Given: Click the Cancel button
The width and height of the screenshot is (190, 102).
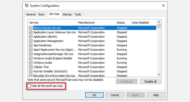Looking at the screenshot, I should tap(115, 95).
